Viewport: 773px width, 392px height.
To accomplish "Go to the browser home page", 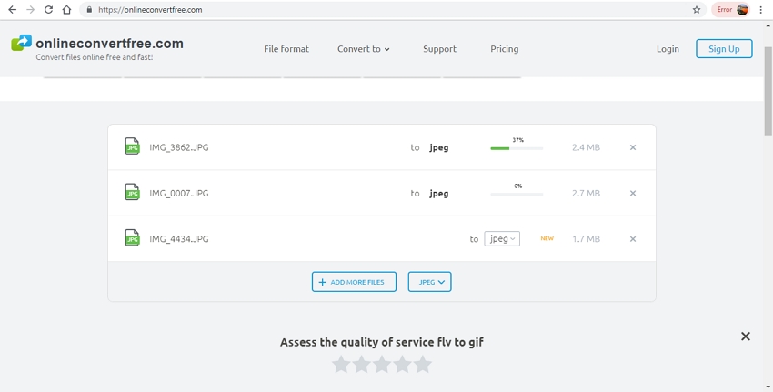I will click(x=66, y=10).
